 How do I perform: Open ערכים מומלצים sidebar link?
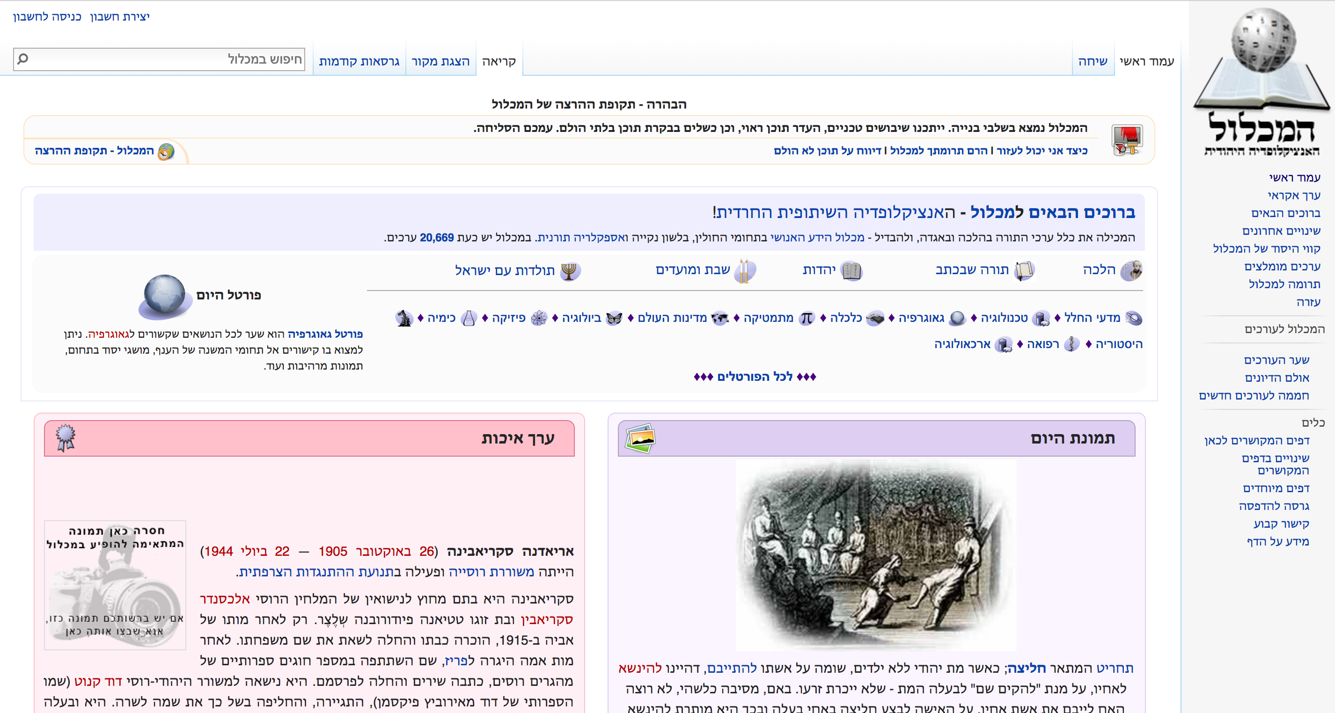tap(1282, 266)
